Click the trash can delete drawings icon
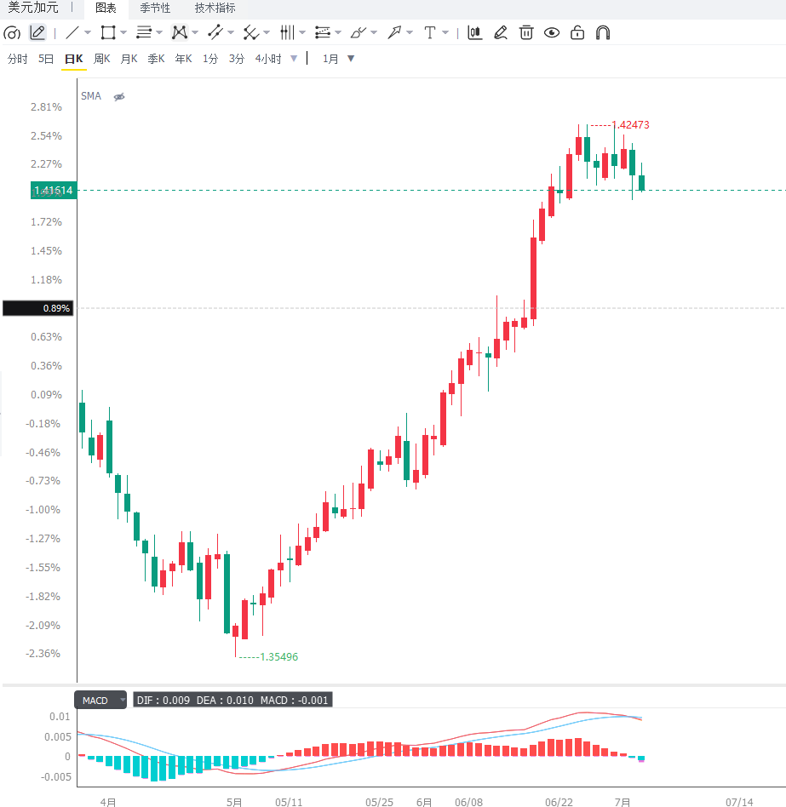 [526, 33]
